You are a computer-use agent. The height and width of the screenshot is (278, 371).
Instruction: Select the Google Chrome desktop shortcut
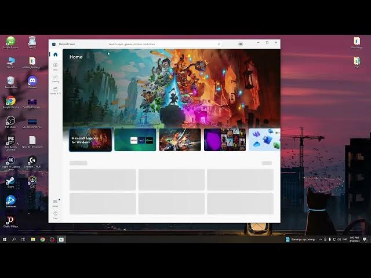tap(10, 102)
